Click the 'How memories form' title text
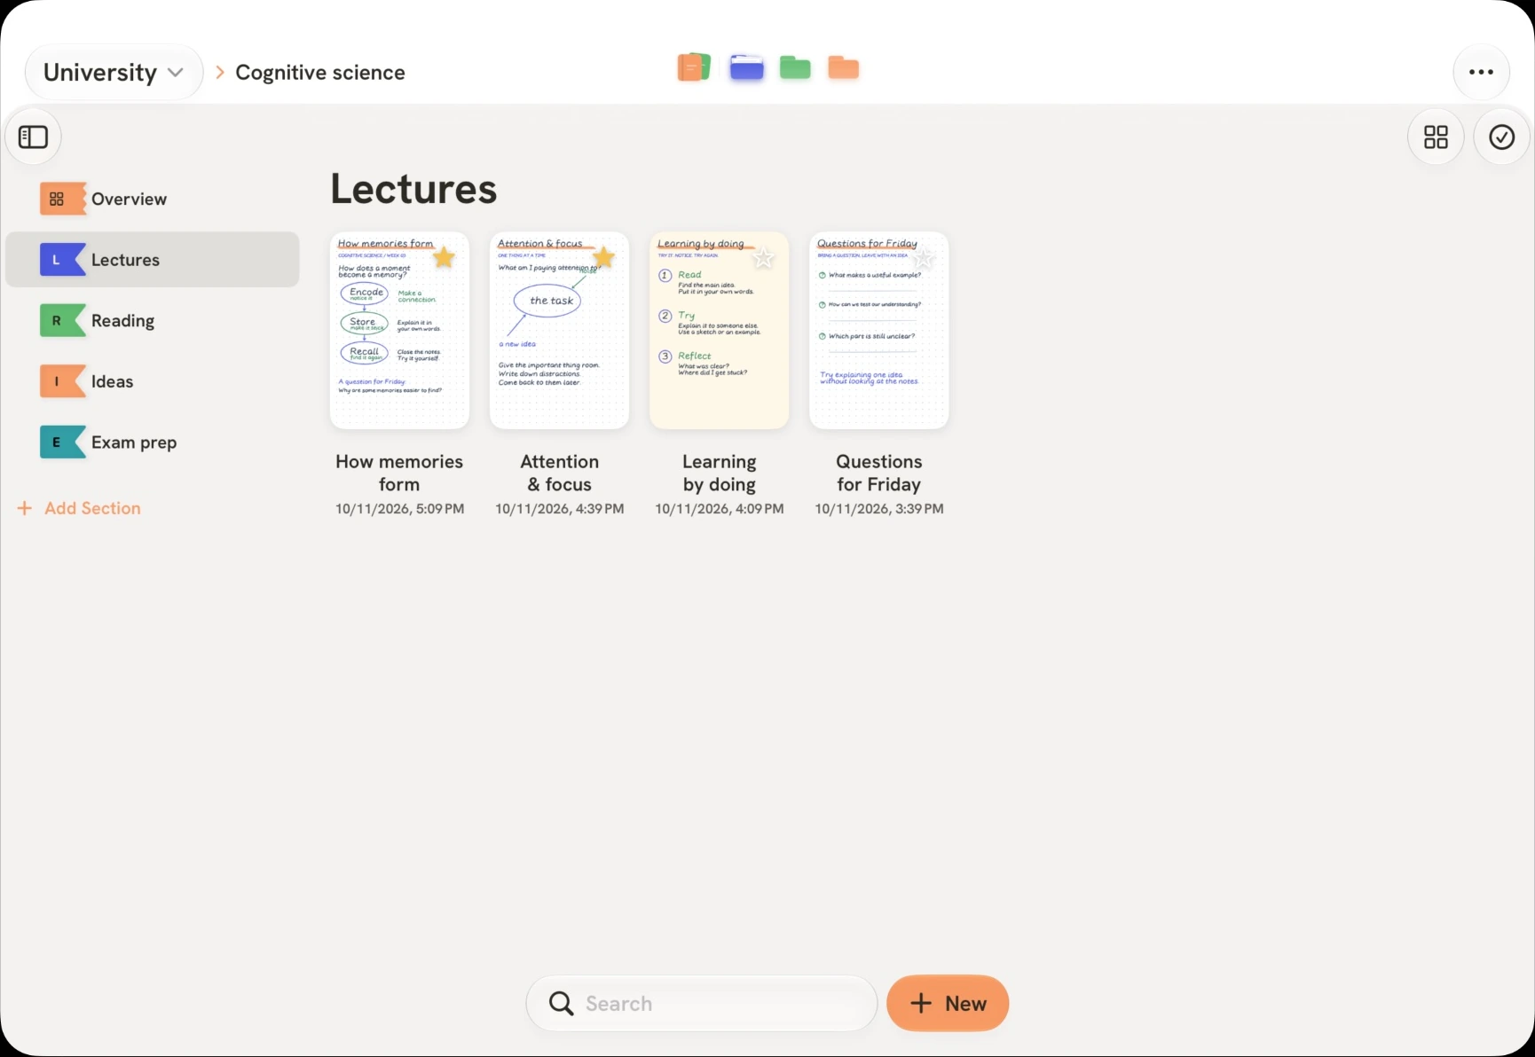 pyautogui.click(x=399, y=473)
